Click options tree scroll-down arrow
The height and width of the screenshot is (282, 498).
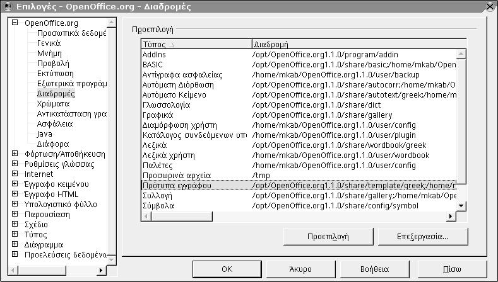coord(111,260)
